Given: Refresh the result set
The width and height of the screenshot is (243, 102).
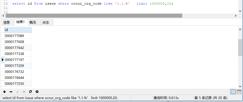Looking at the screenshot, I should coord(31,92).
